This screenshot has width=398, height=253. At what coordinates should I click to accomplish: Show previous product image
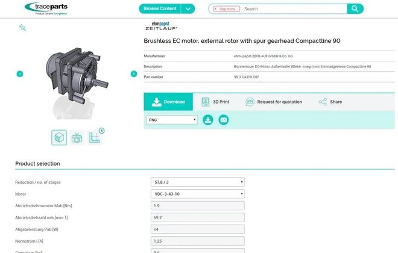pyautogui.click(x=20, y=73)
